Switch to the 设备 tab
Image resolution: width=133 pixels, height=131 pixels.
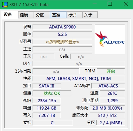pyautogui.click(x=10, y=15)
